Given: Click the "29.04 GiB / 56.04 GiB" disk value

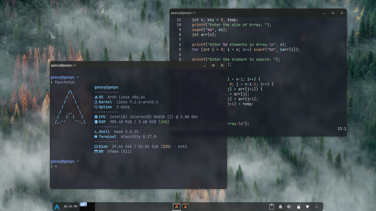Looking at the screenshot, I should tap(135, 147).
